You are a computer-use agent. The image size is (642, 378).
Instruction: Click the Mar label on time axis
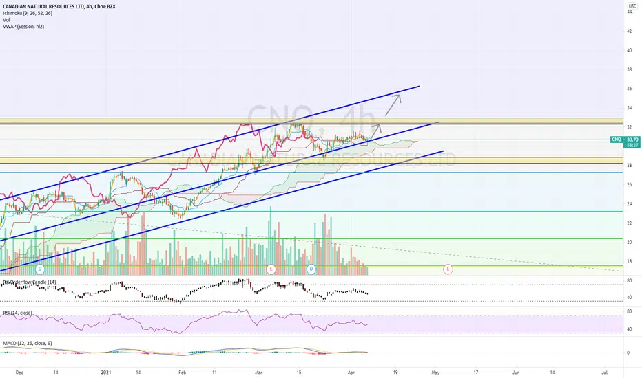258,373
